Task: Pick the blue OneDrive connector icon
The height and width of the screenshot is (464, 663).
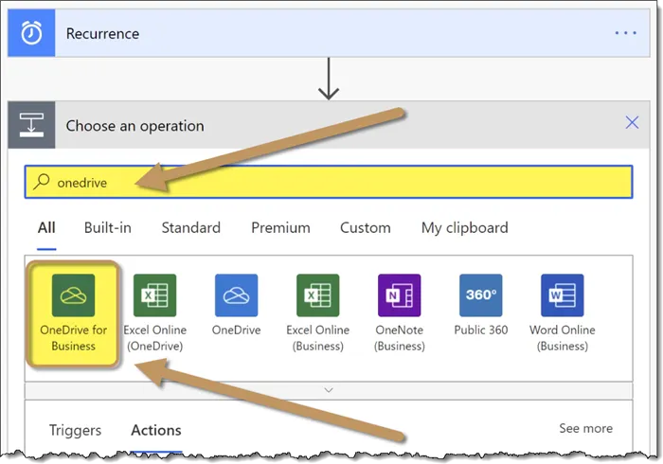Action: 236,296
